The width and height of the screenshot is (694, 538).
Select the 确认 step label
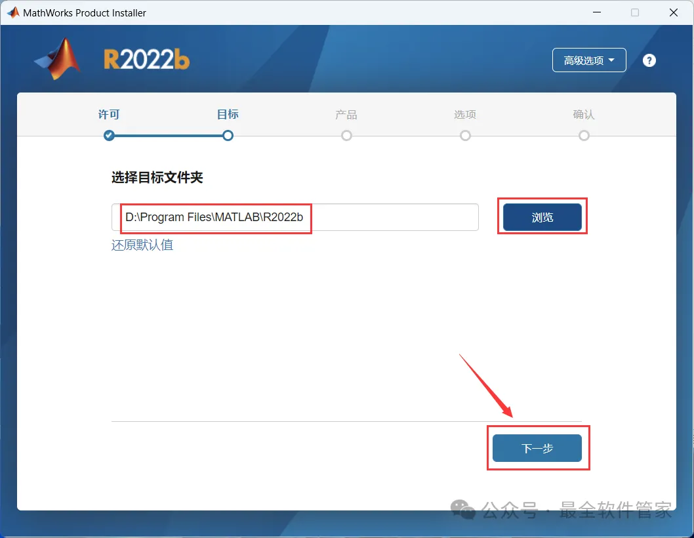pos(583,115)
